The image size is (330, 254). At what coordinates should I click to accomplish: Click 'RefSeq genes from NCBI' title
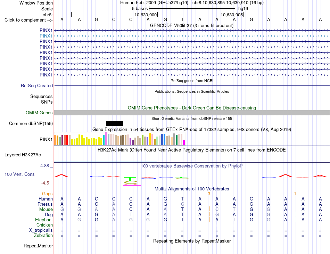[192, 81]
